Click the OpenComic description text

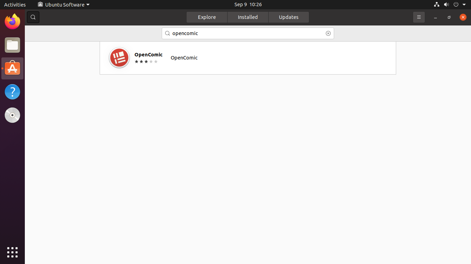[184, 58]
